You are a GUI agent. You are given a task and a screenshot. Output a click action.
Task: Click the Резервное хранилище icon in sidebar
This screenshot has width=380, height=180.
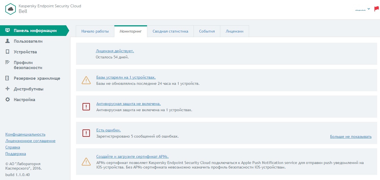8,78
